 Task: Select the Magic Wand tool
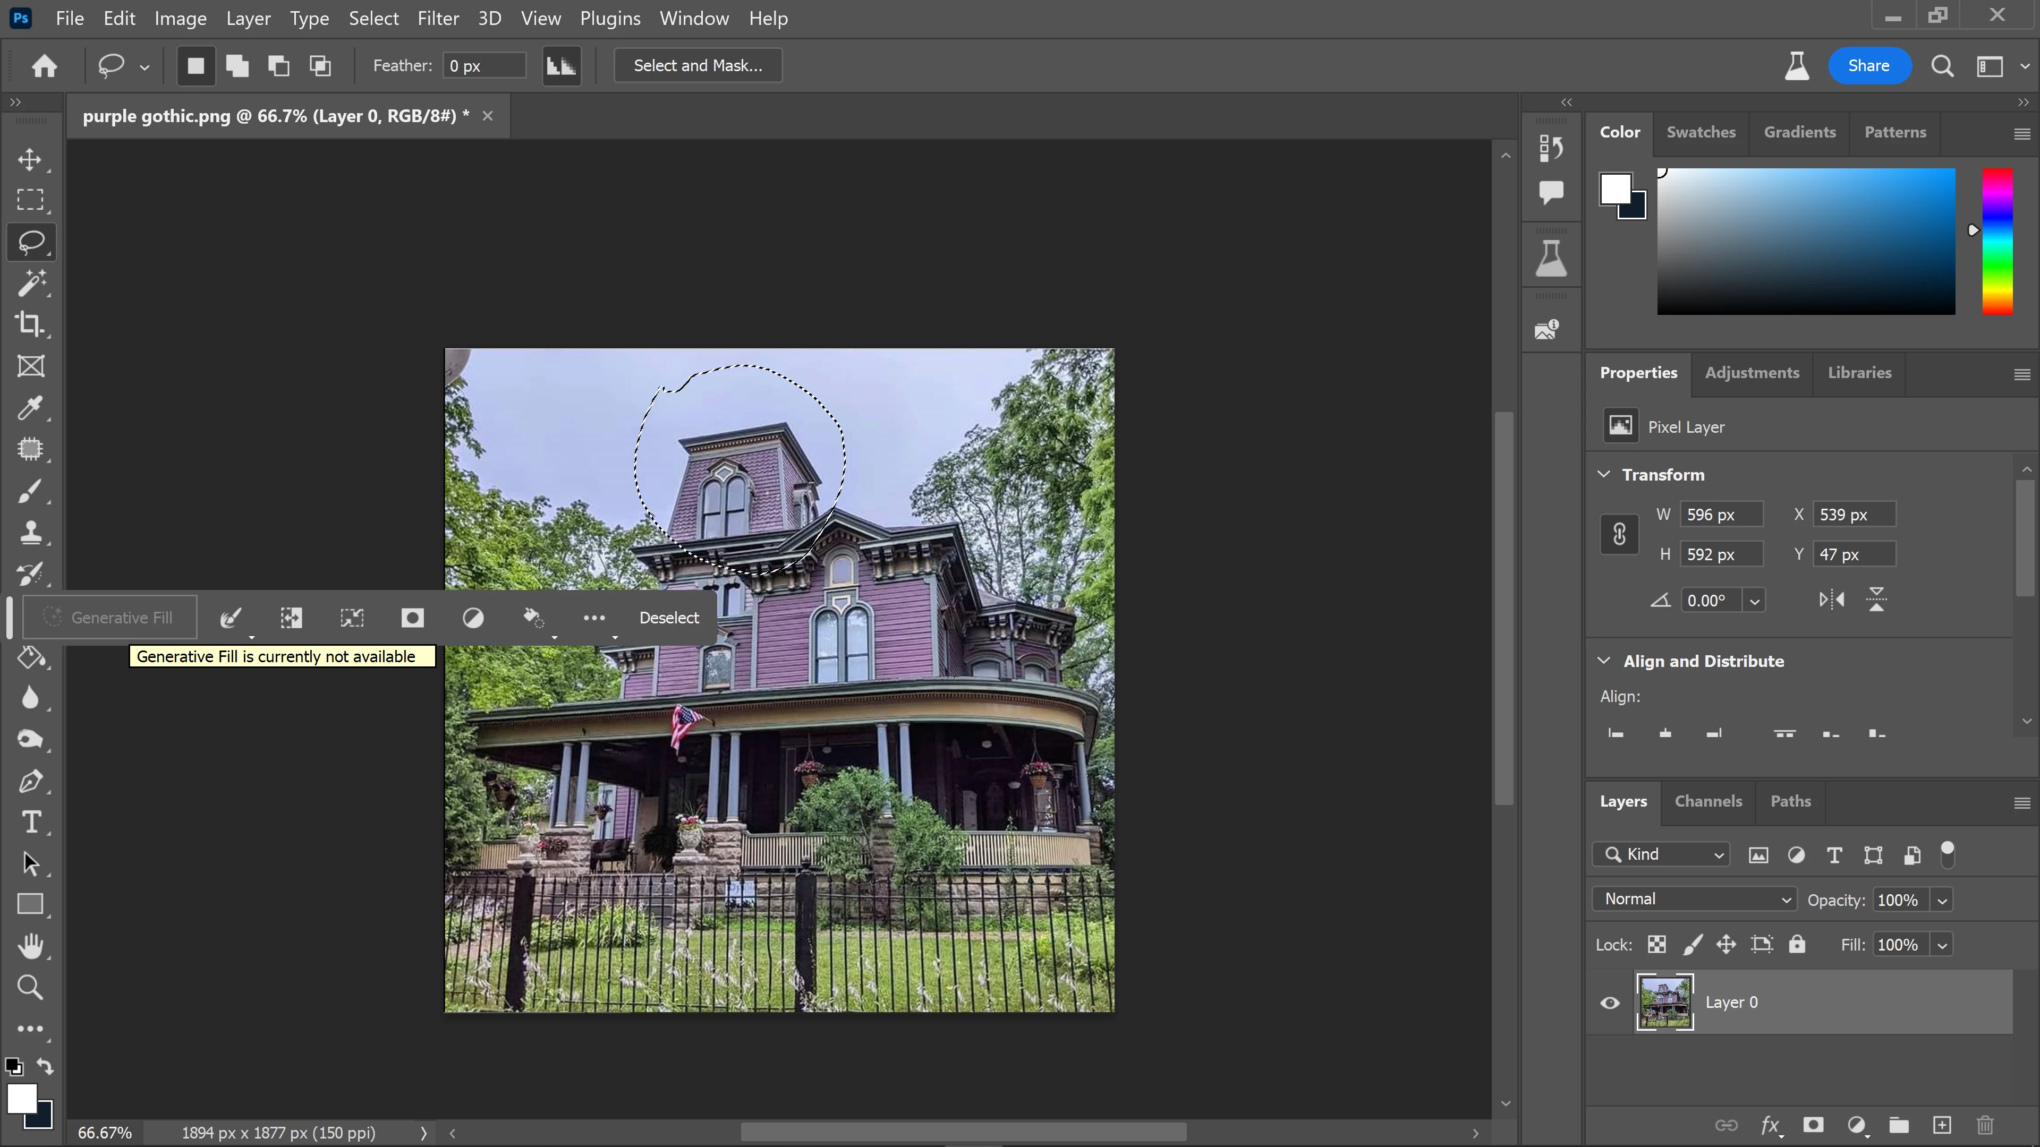point(30,283)
